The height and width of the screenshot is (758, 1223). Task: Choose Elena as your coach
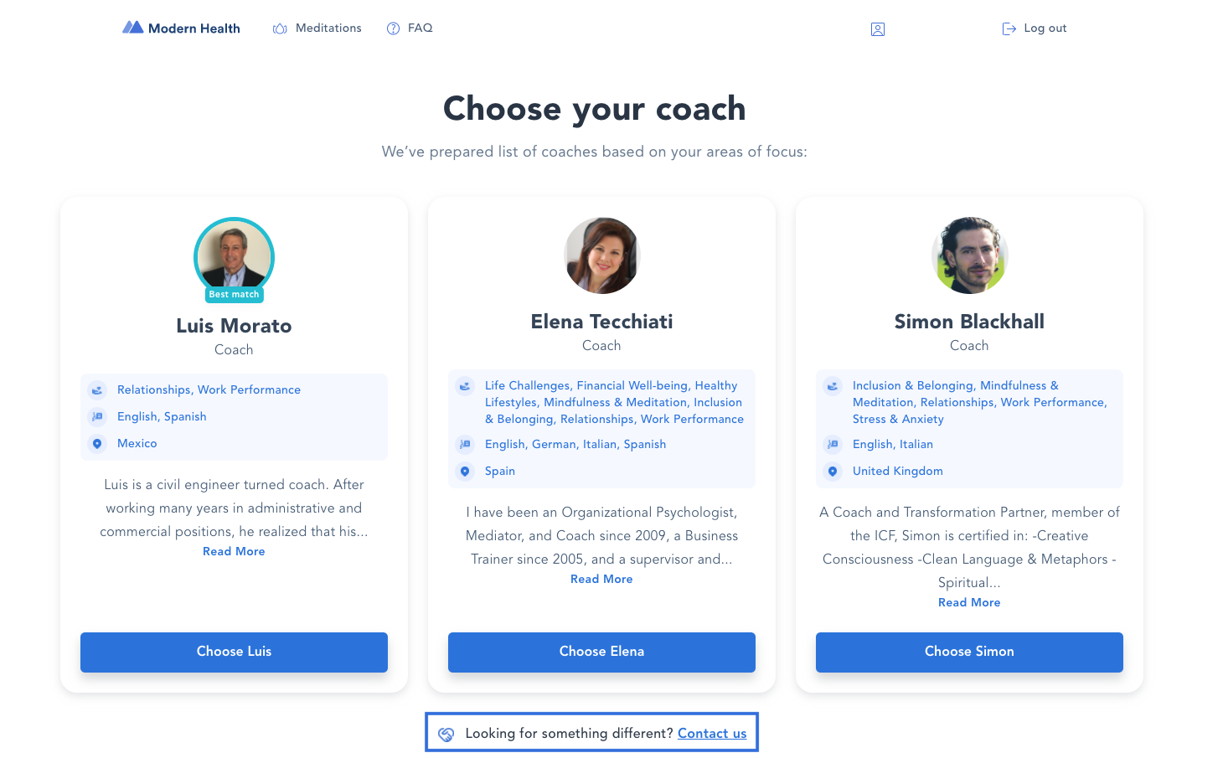click(x=601, y=652)
